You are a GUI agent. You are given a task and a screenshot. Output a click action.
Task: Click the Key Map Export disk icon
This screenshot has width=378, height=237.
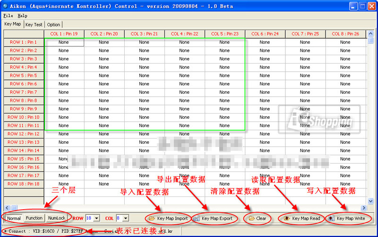197,219
